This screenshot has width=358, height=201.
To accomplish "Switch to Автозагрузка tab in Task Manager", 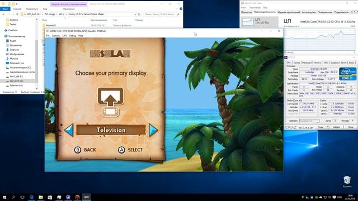I will [309, 12].
